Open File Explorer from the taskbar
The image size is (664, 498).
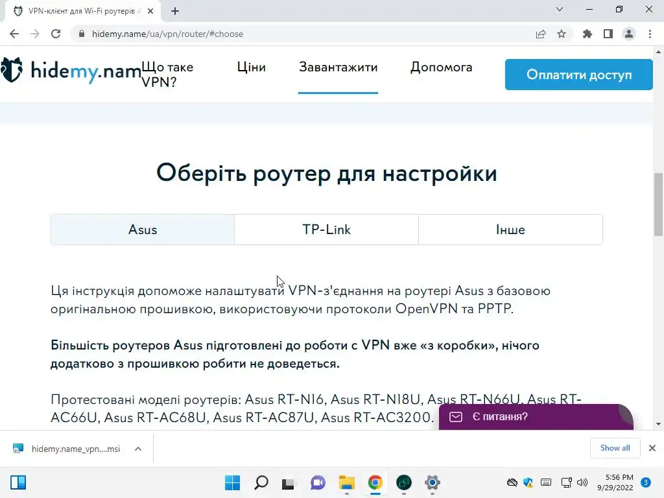coord(346,482)
